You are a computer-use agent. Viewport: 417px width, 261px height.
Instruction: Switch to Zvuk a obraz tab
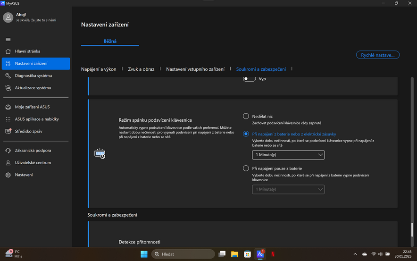click(141, 69)
